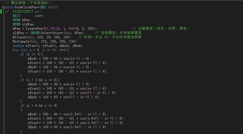Screen dimensions: 243x134
Task: Click the 'for' loop keyword
Action: click(16, 50)
